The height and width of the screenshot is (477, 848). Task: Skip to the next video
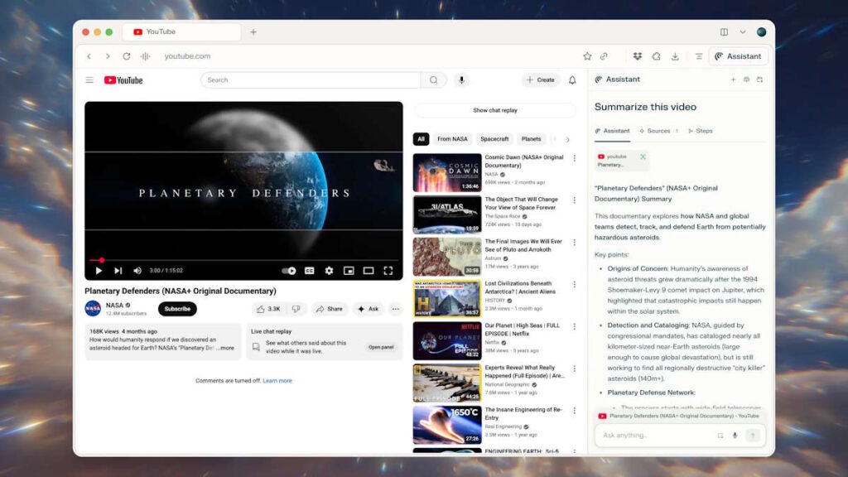(x=118, y=271)
